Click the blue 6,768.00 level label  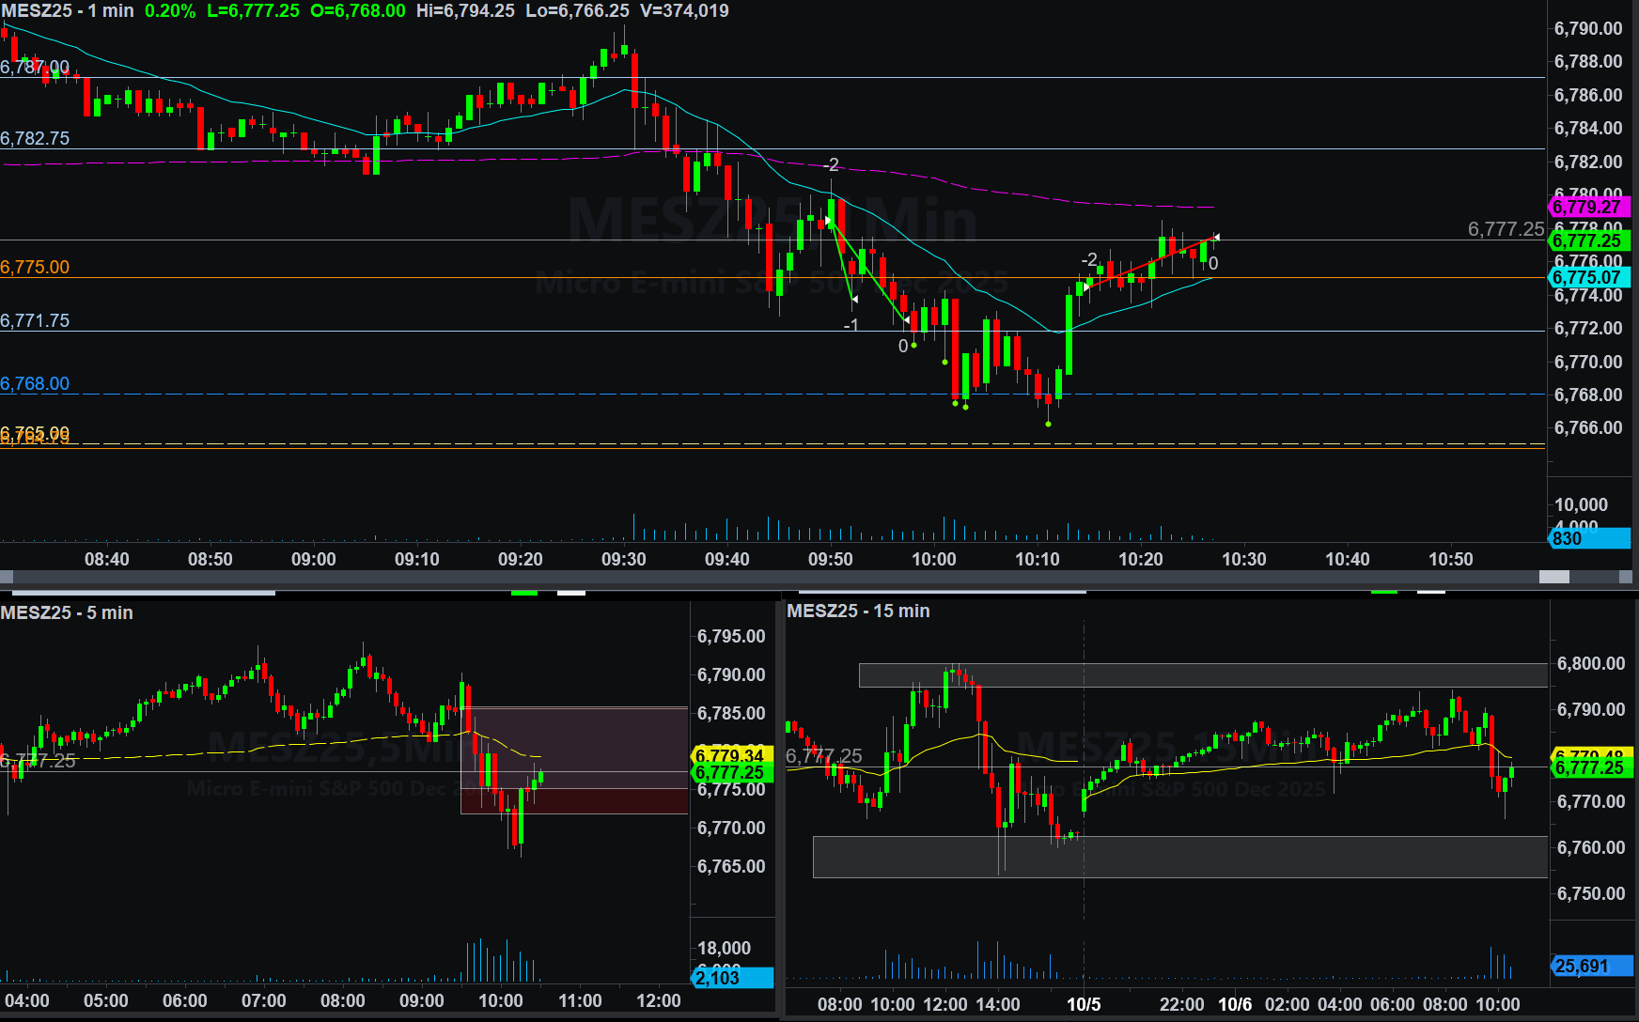[x=35, y=383]
